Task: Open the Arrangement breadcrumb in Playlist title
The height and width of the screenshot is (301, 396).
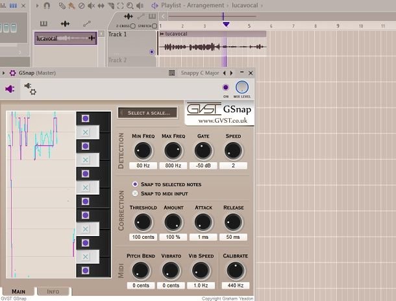Action: pyautogui.click(x=205, y=5)
